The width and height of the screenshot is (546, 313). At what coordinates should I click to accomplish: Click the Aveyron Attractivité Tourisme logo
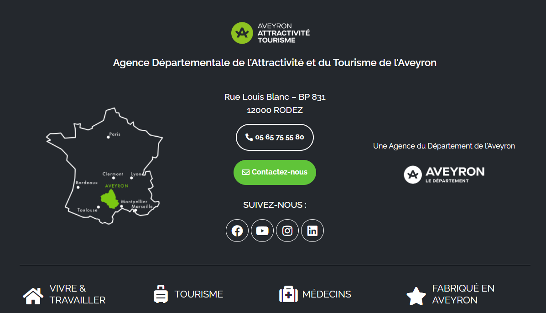[x=270, y=33]
